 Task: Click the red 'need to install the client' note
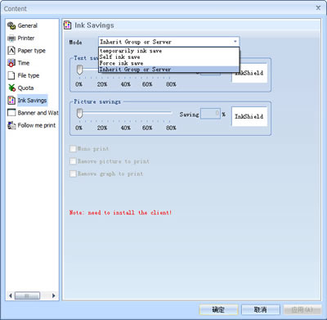pyautogui.click(x=120, y=213)
